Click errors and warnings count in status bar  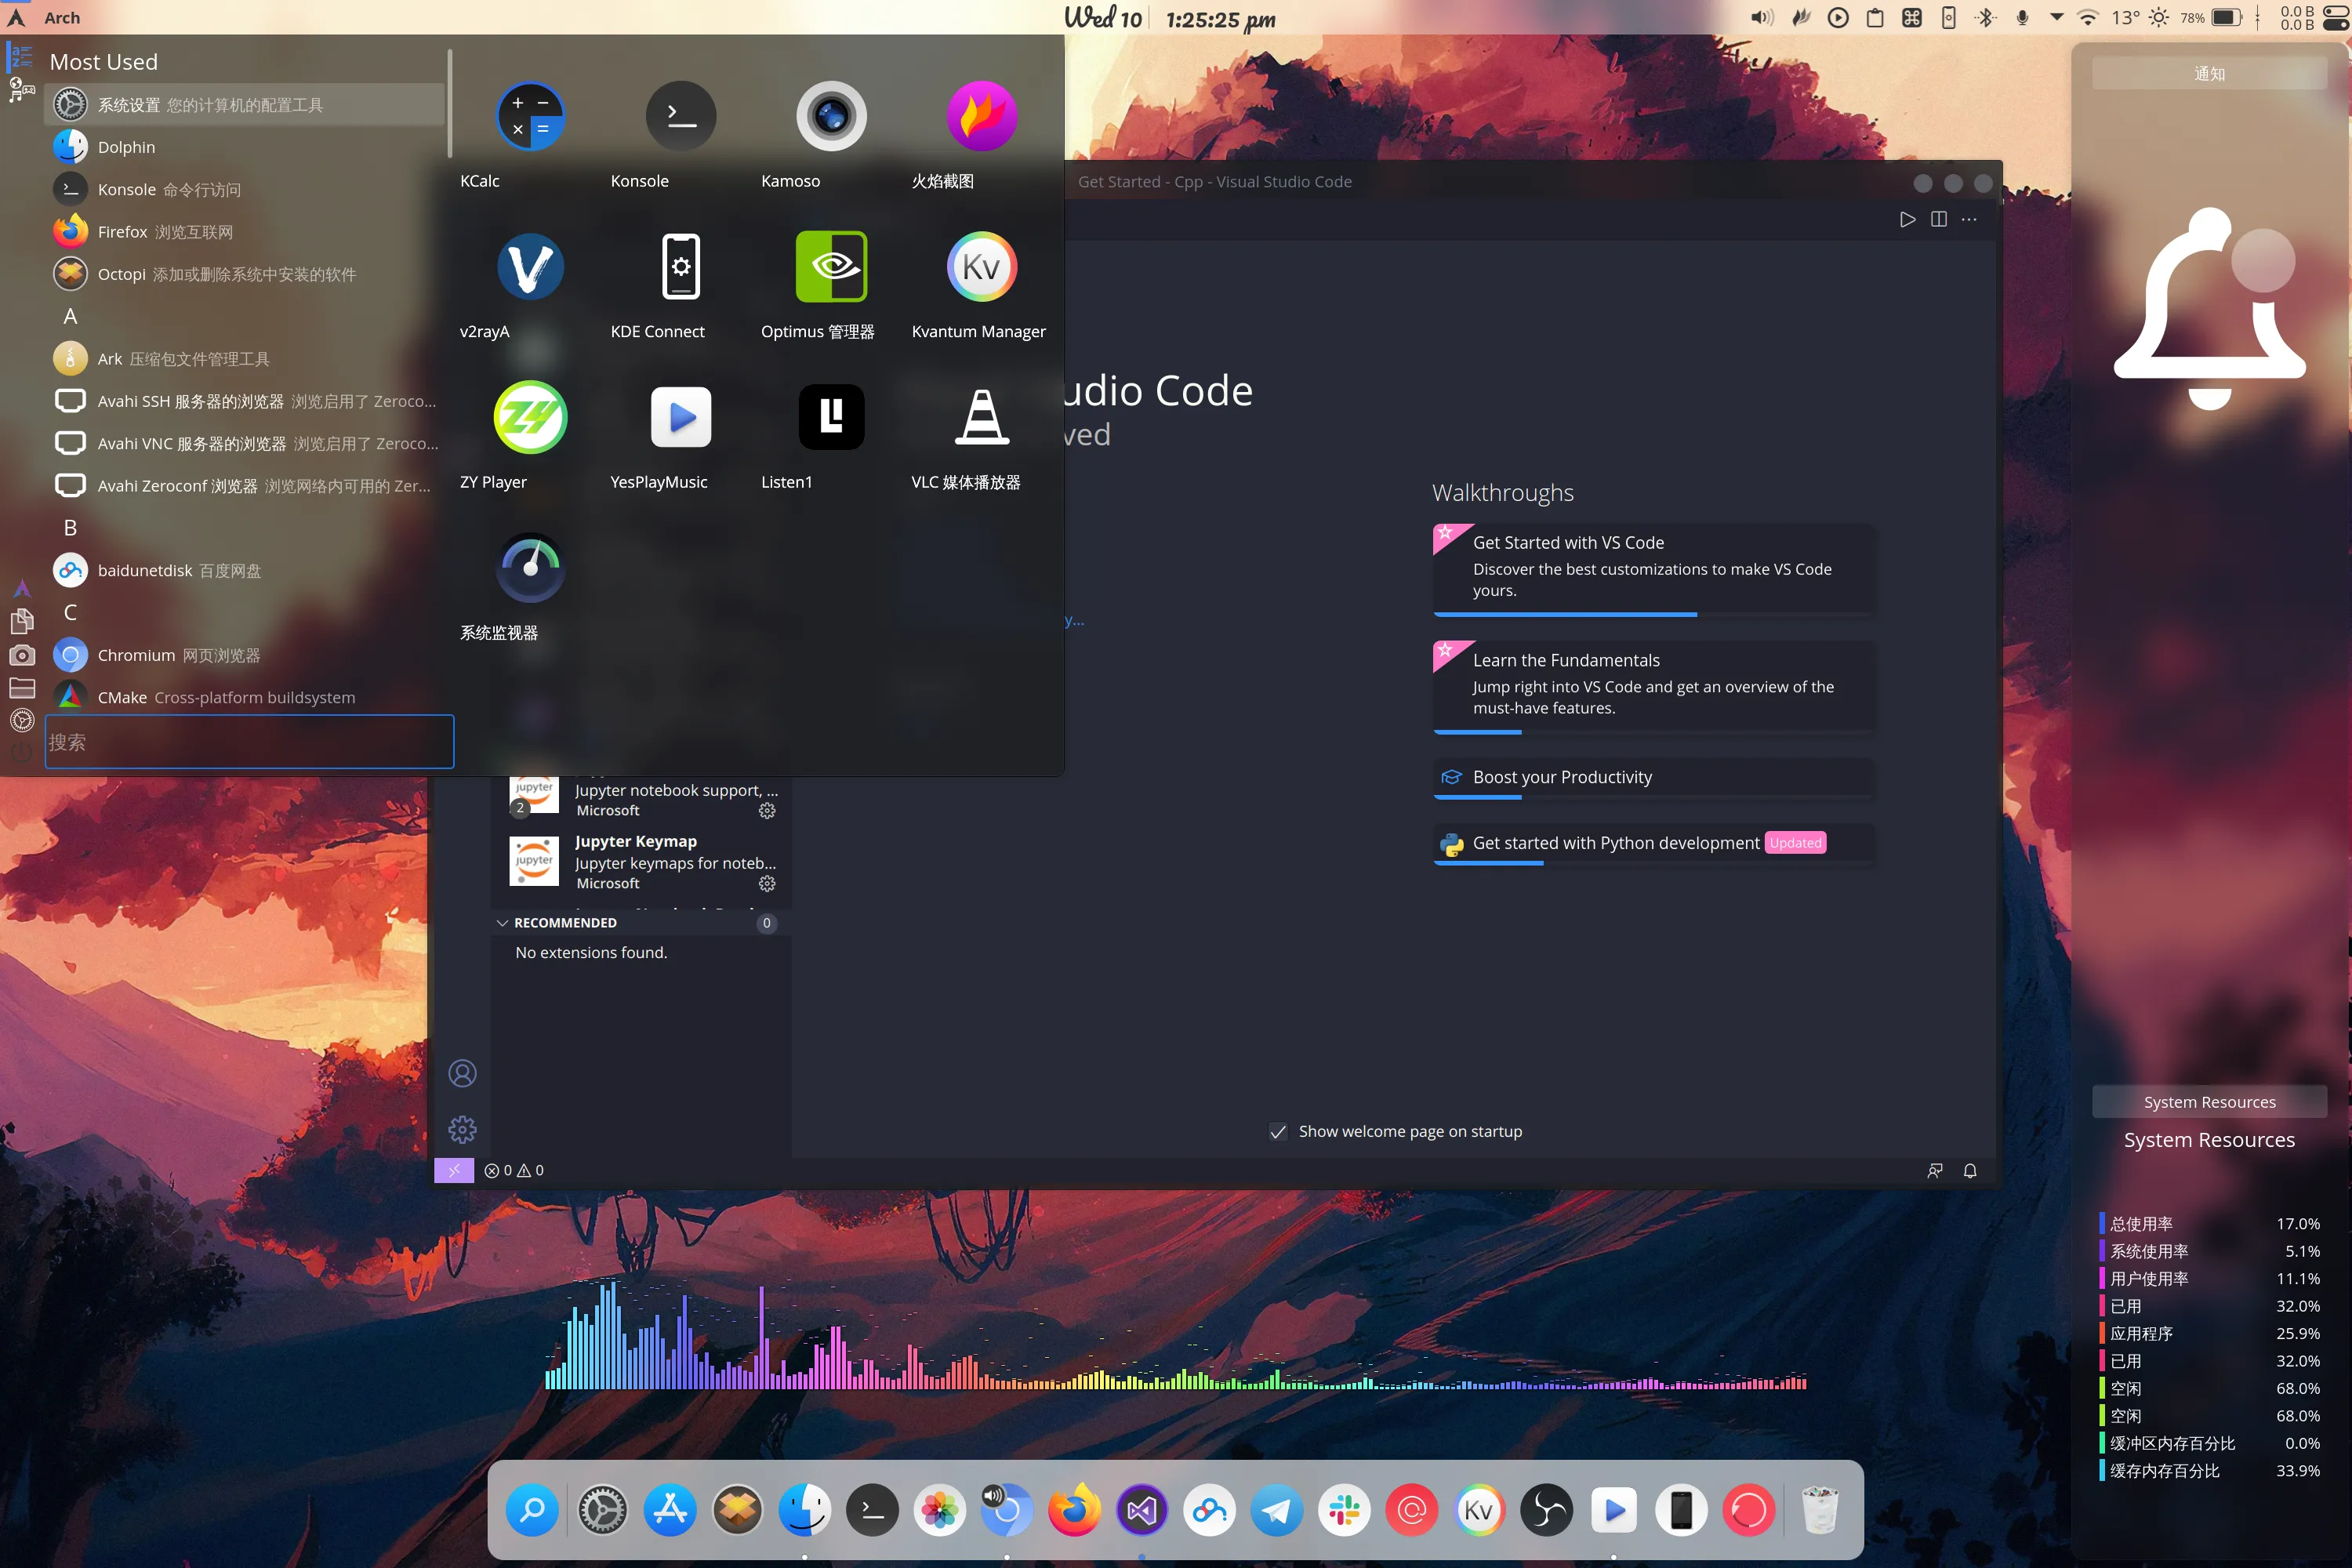[514, 1170]
